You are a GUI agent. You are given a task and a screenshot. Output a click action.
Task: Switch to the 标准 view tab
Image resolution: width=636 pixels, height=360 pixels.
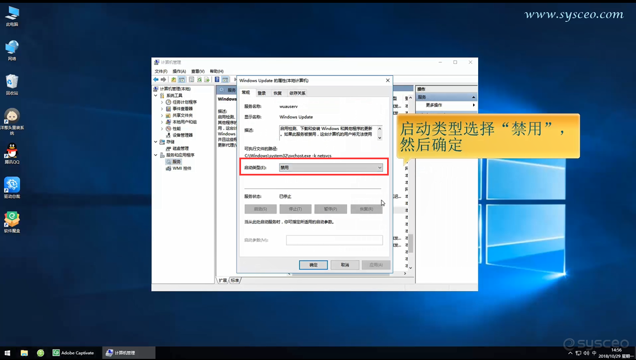pyautogui.click(x=235, y=280)
